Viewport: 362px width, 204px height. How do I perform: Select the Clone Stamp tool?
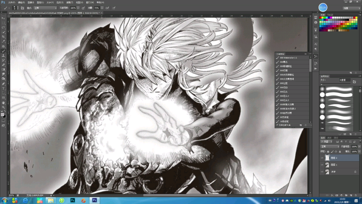click(3, 56)
